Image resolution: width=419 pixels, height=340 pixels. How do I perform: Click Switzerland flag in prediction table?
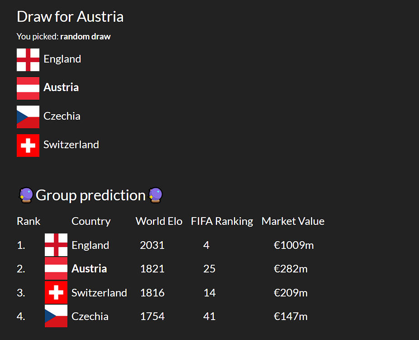pos(56,292)
